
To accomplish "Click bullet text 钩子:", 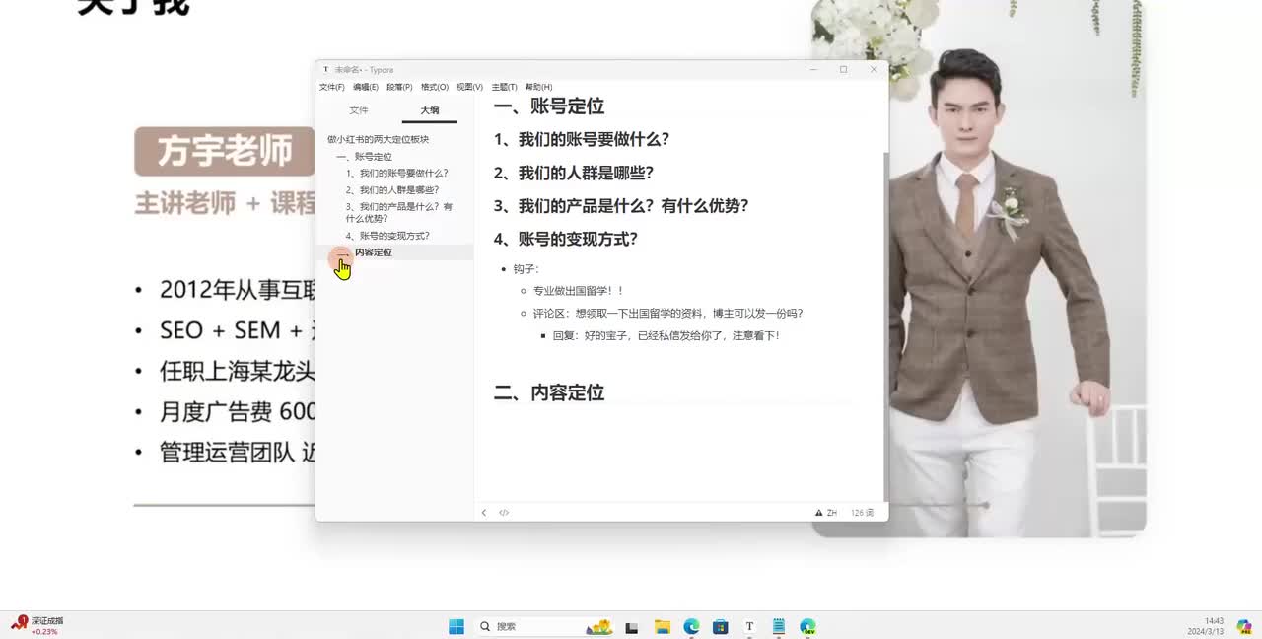I will [x=526, y=269].
